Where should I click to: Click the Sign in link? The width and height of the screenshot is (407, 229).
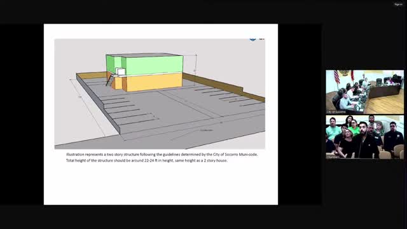(398, 4)
